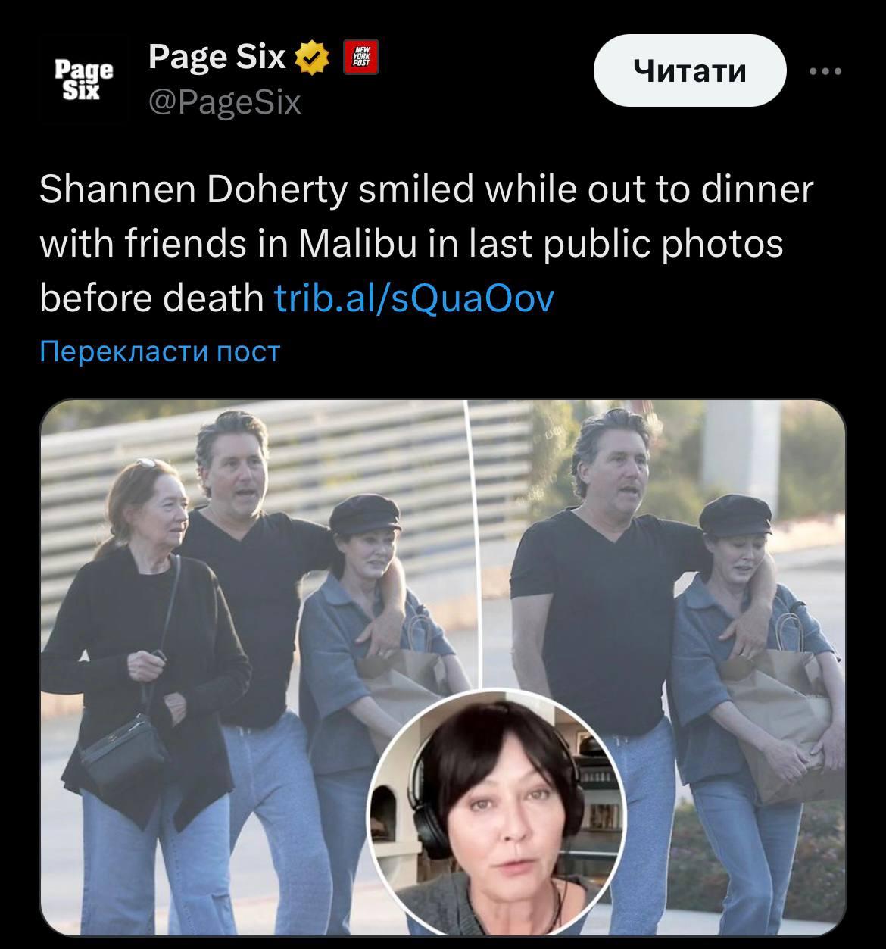Click the New York Post affiliate badge
The height and width of the screenshot is (949, 886).
[362, 58]
